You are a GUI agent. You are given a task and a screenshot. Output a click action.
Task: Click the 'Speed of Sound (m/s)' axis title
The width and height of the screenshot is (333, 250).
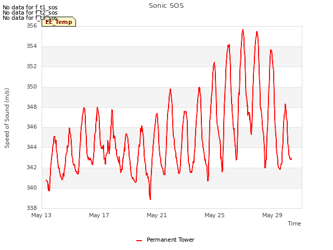pyautogui.click(x=7, y=118)
